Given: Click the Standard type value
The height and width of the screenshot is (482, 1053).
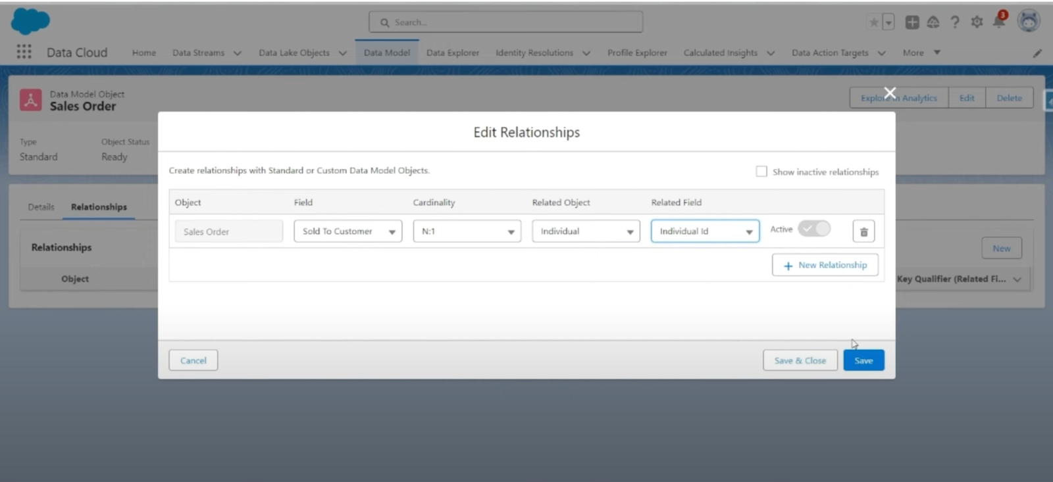Looking at the screenshot, I should tap(39, 157).
